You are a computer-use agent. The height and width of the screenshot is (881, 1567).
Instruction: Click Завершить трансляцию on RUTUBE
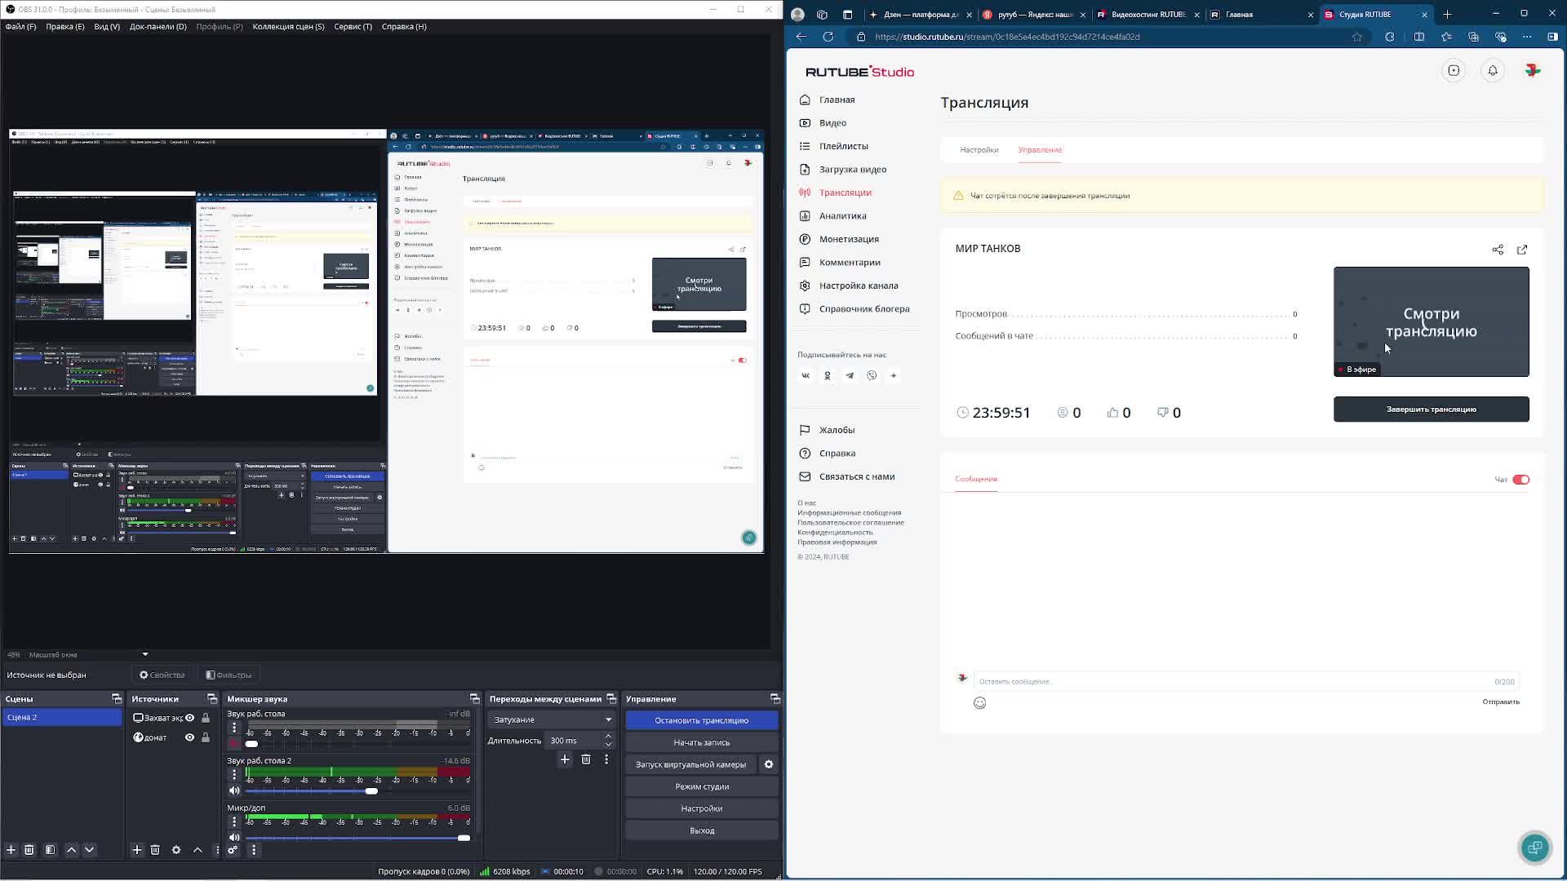(1432, 410)
